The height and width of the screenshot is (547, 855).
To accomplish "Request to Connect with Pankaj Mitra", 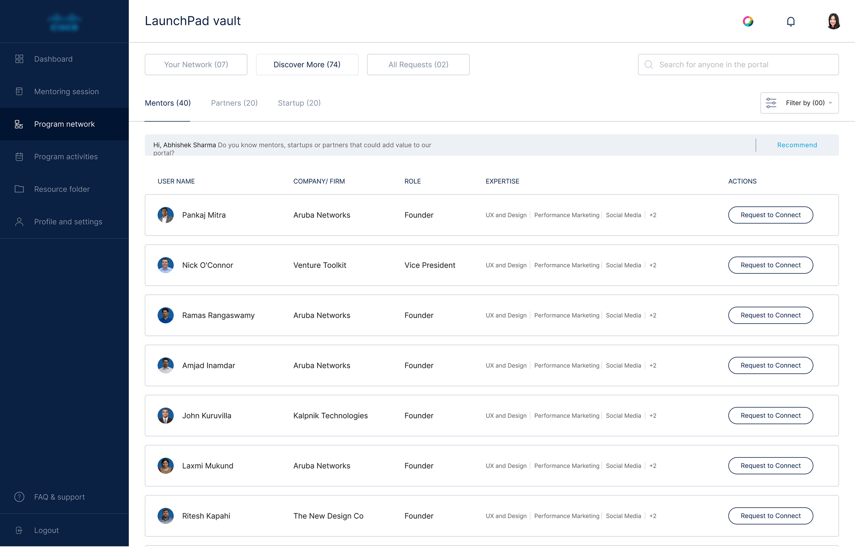I will (x=771, y=215).
